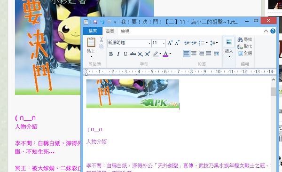Image resolution: width=282 pixels, height=172 pixels.
Task: Click the 取代 replace button
Action: coord(244,47)
